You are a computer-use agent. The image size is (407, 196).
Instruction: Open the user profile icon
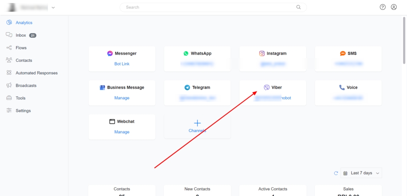393,7
